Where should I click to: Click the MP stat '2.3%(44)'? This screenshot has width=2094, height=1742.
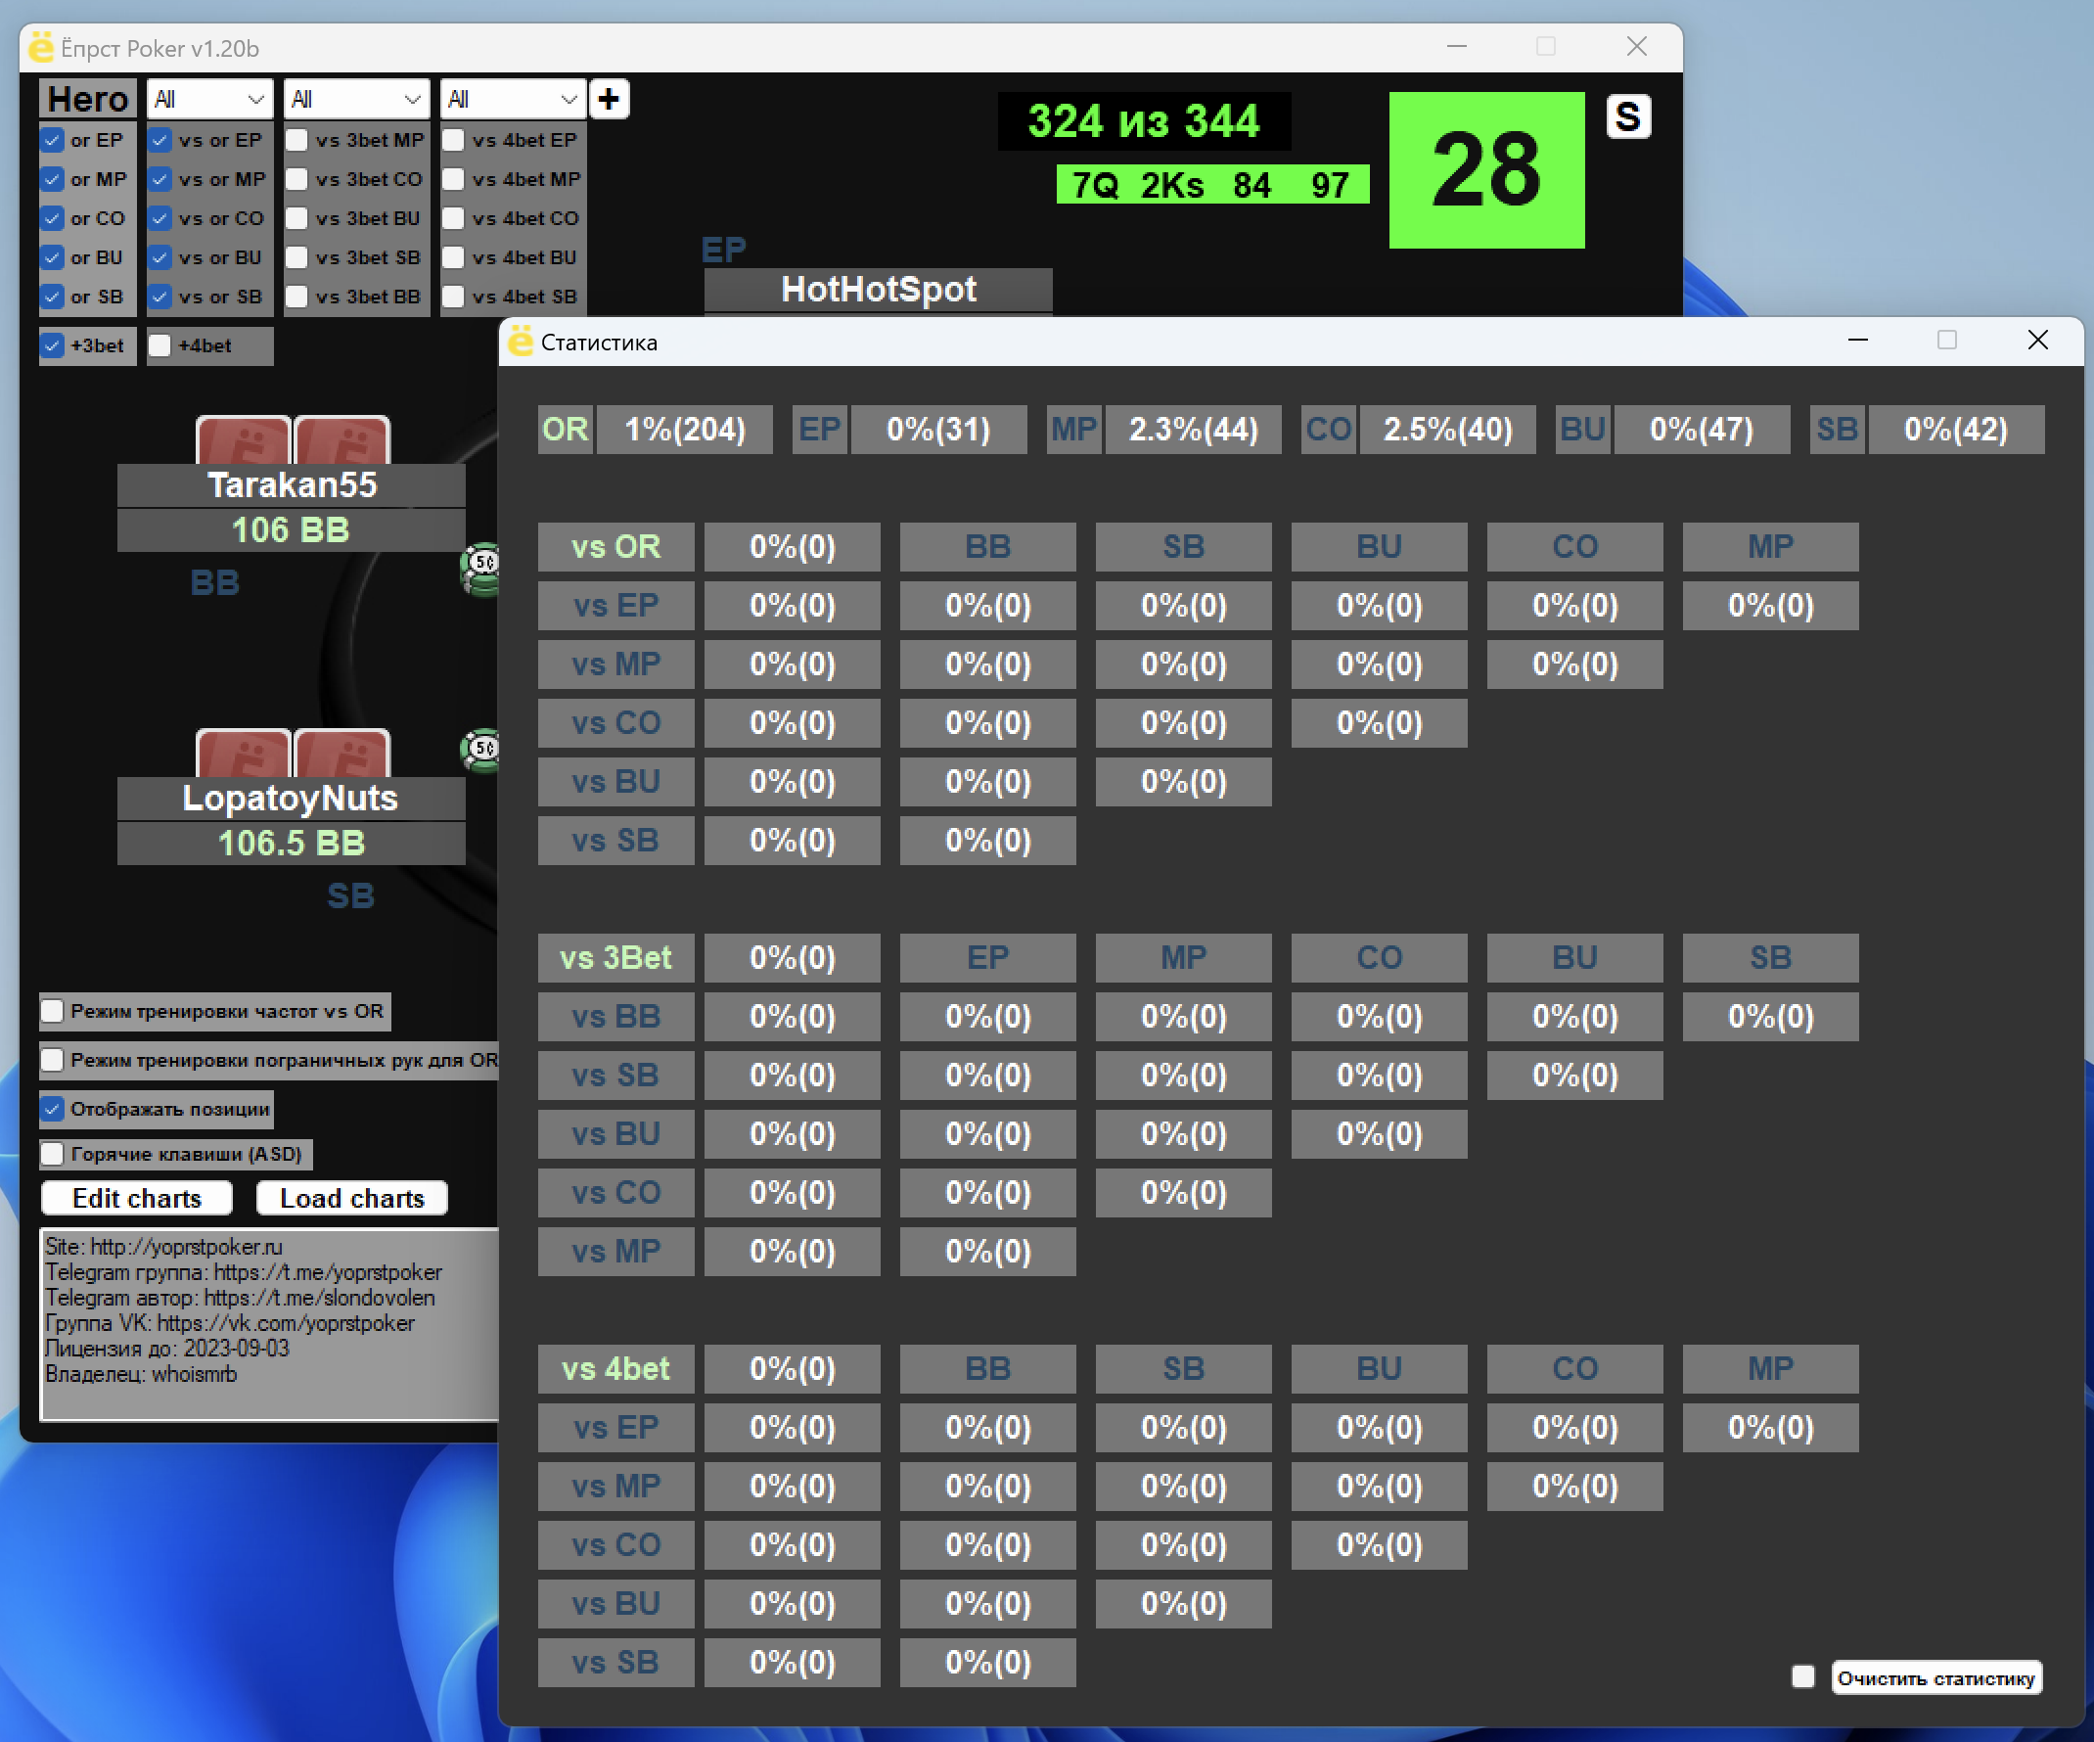1194,429
